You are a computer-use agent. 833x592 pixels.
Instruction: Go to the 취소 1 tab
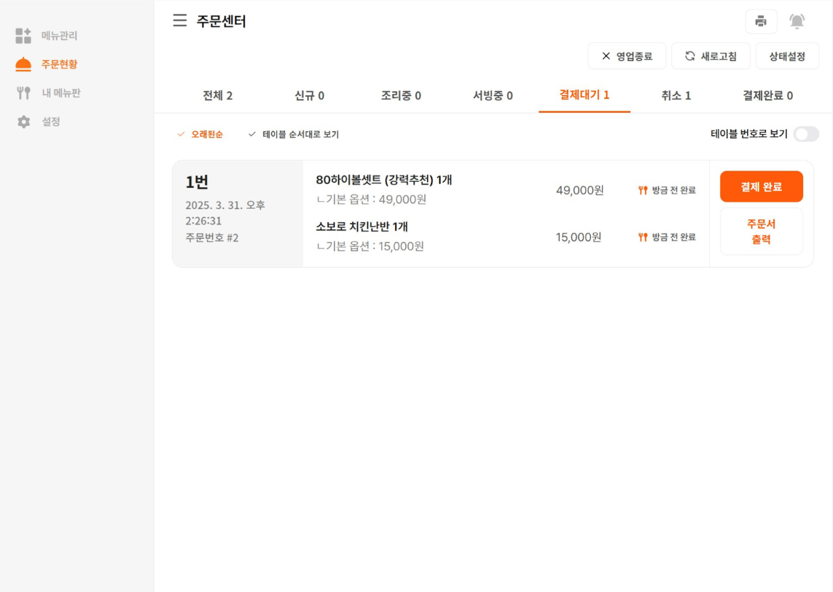(x=676, y=95)
